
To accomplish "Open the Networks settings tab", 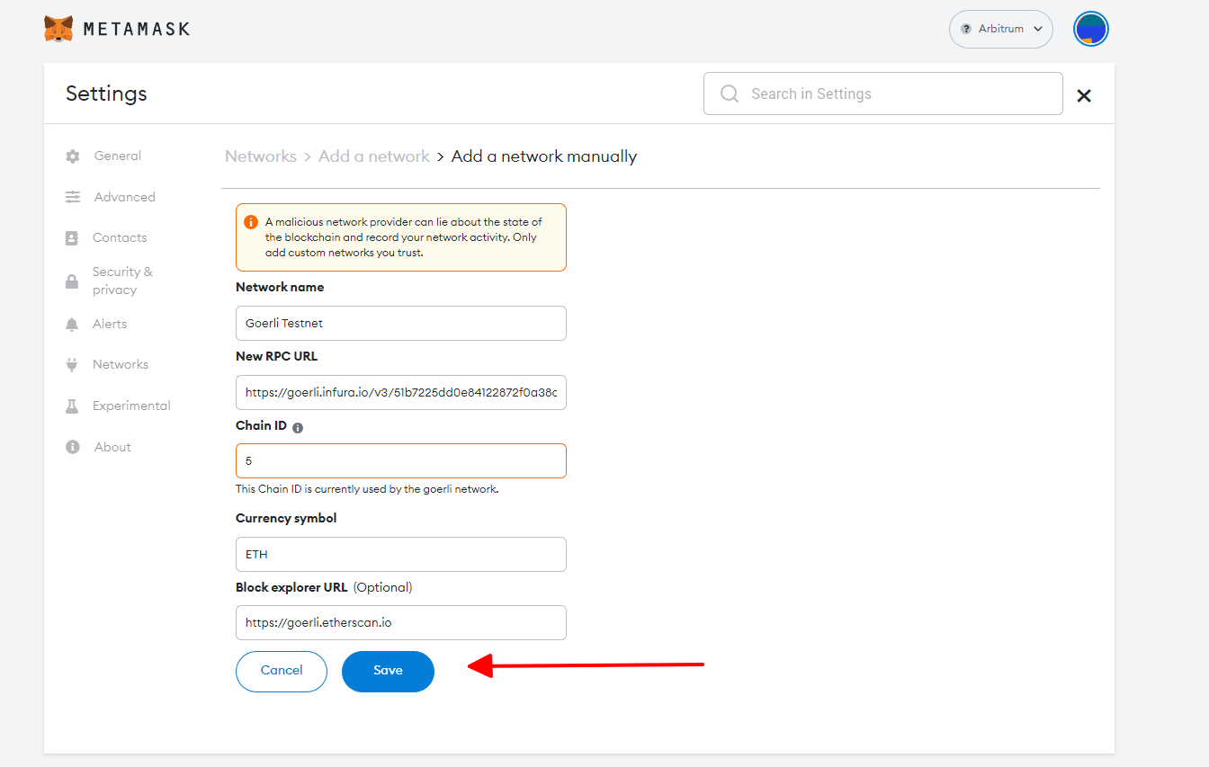I will point(121,364).
